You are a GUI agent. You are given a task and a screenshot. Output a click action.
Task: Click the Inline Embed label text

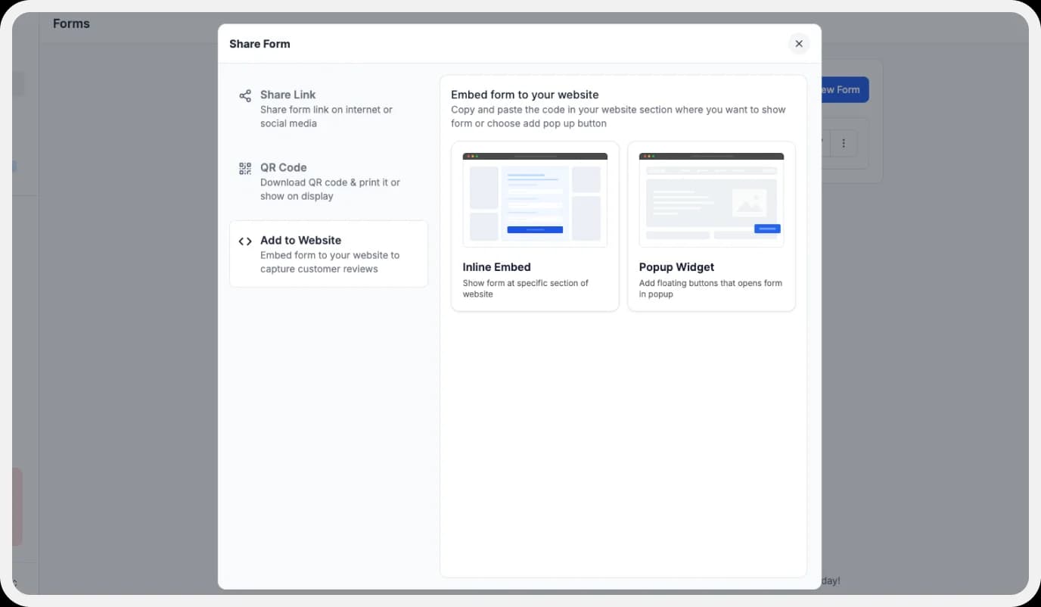point(496,266)
